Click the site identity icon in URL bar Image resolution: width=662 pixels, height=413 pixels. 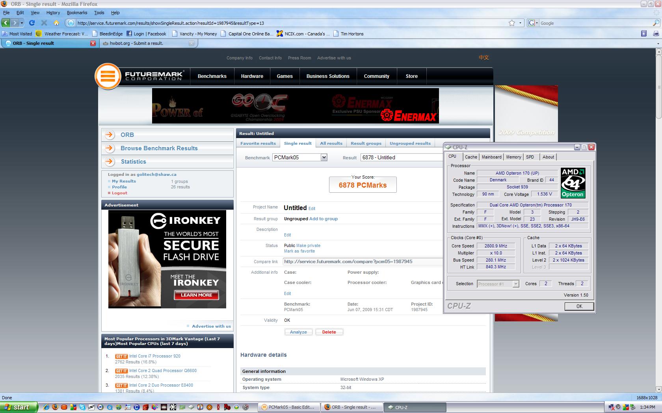pos(71,23)
